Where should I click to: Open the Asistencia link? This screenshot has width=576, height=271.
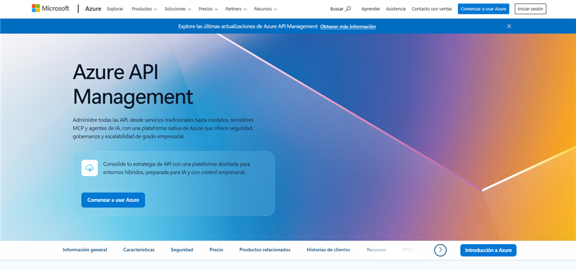[x=396, y=9]
